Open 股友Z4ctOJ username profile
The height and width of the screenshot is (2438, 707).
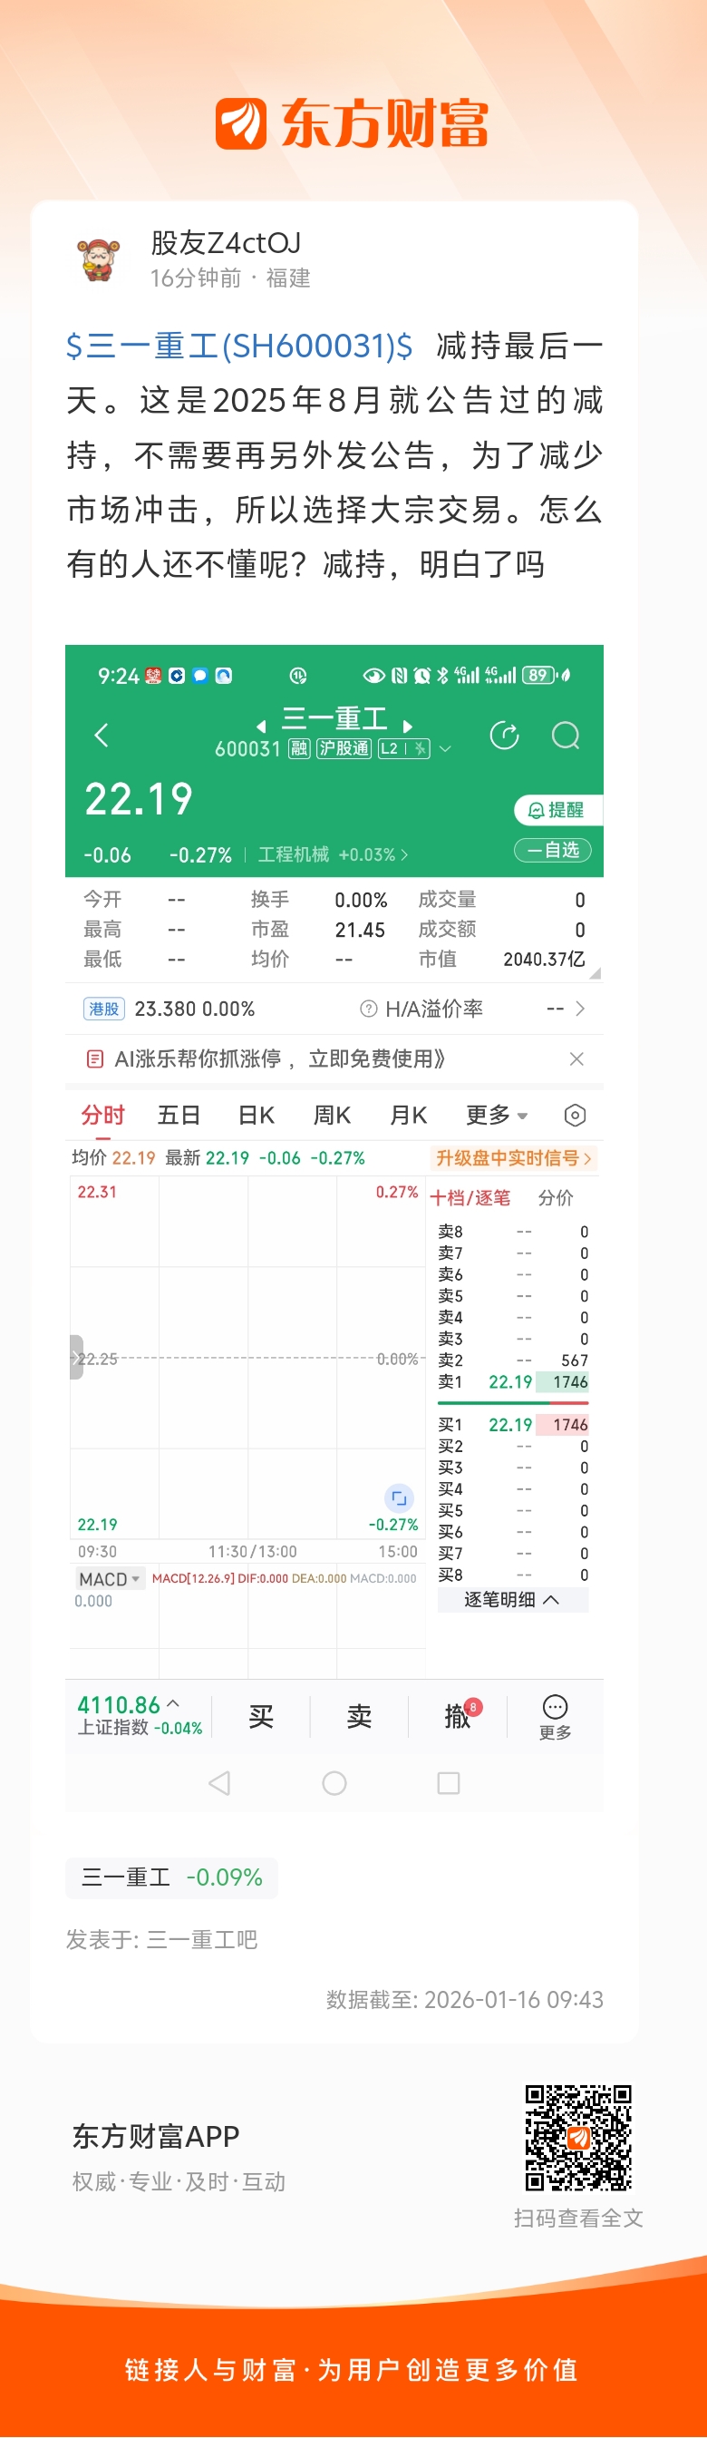[226, 243]
